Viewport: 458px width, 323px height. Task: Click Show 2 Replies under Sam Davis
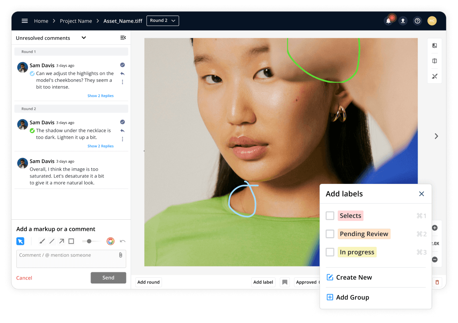tap(100, 96)
